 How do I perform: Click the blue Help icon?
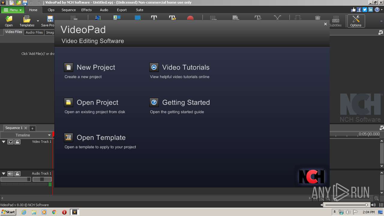pyautogui.click(x=377, y=10)
